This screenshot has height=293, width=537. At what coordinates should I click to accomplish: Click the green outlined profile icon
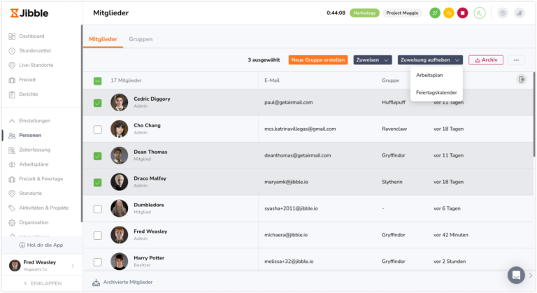[x=480, y=13]
